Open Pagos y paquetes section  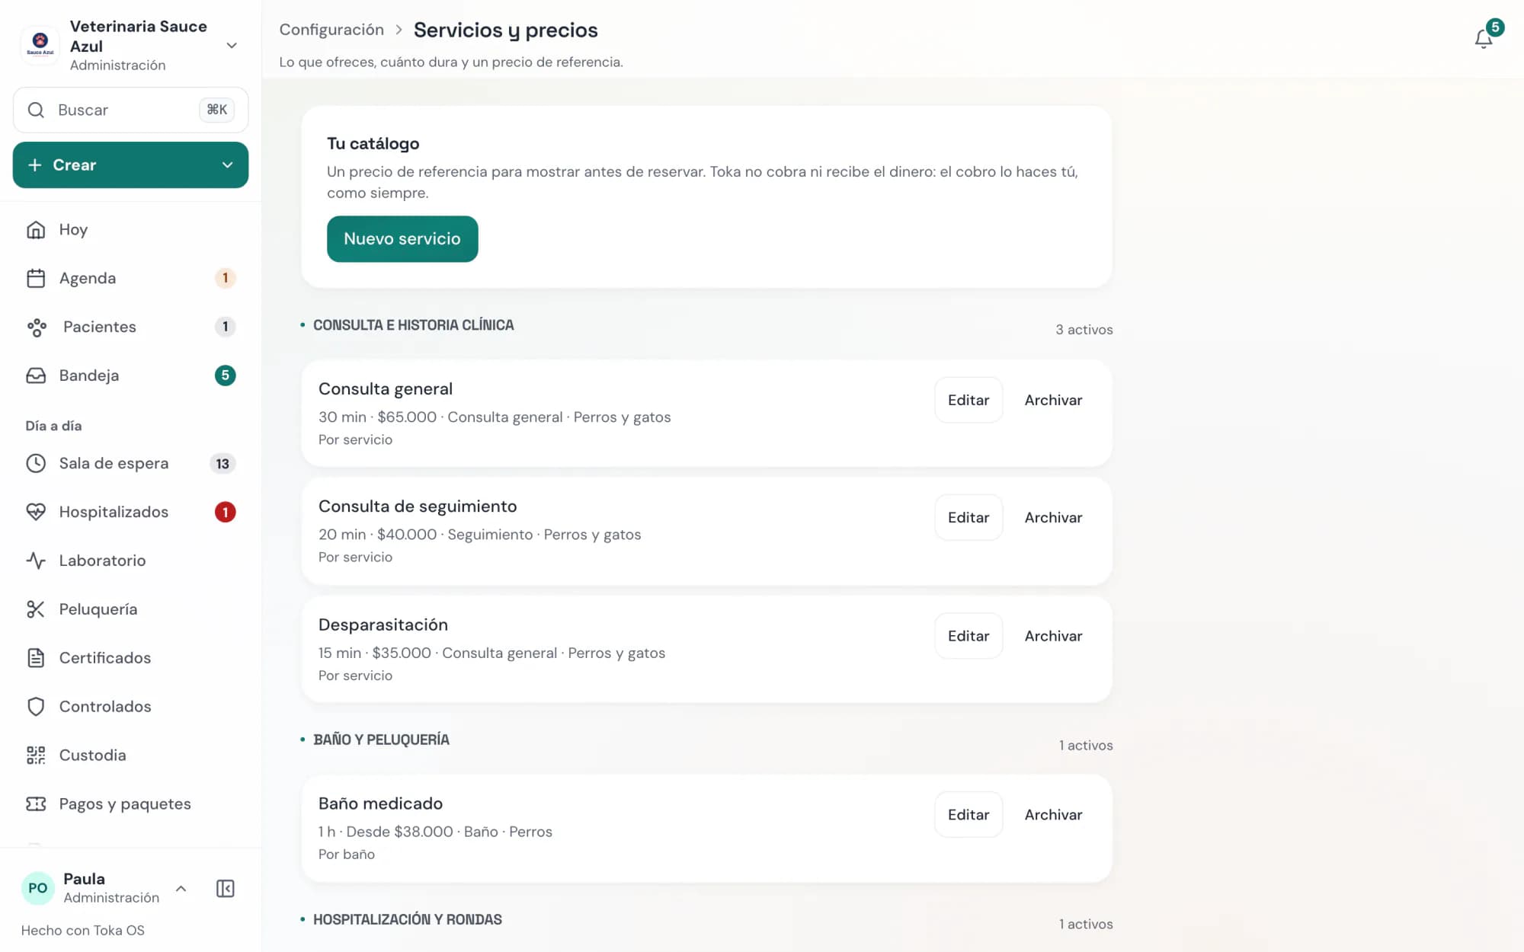(130, 804)
